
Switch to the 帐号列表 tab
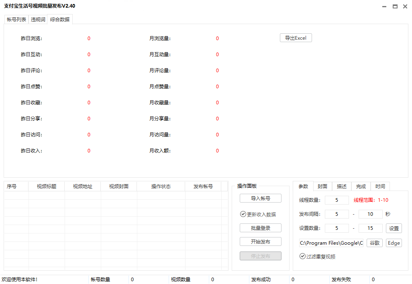click(16, 19)
